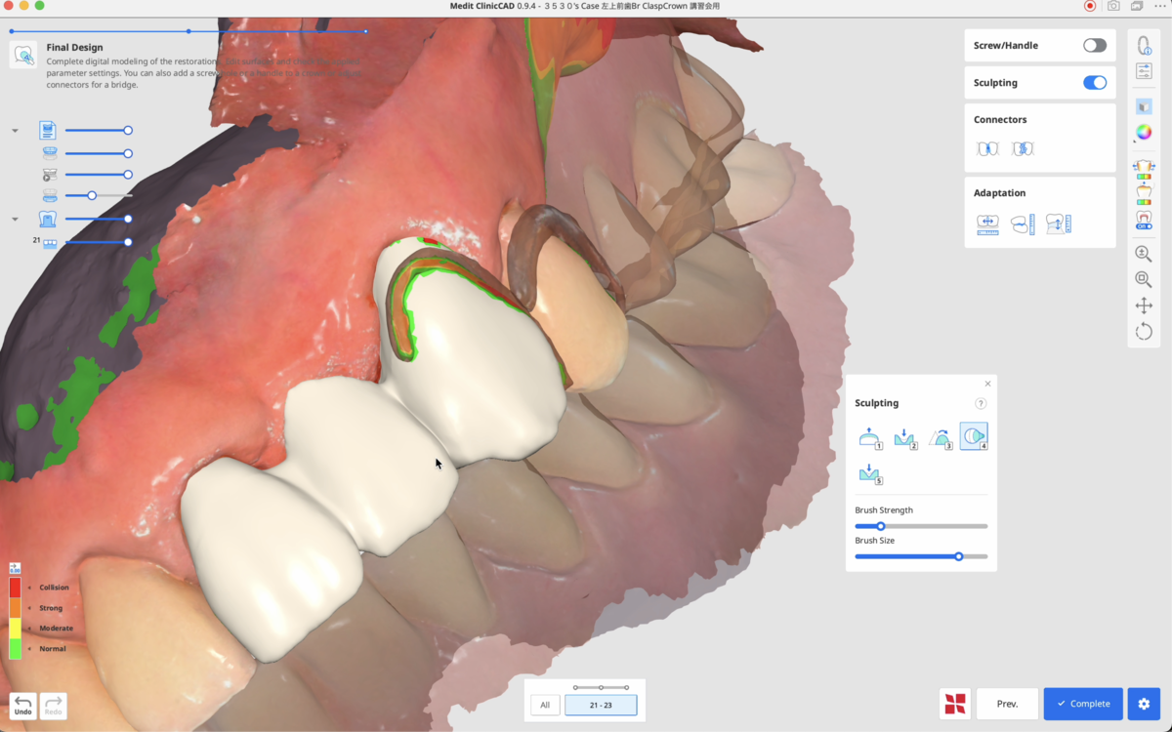Click the third Adaptation vertical arrow icon
This screenshot has height=732, width=1172.
[1058, 224]
